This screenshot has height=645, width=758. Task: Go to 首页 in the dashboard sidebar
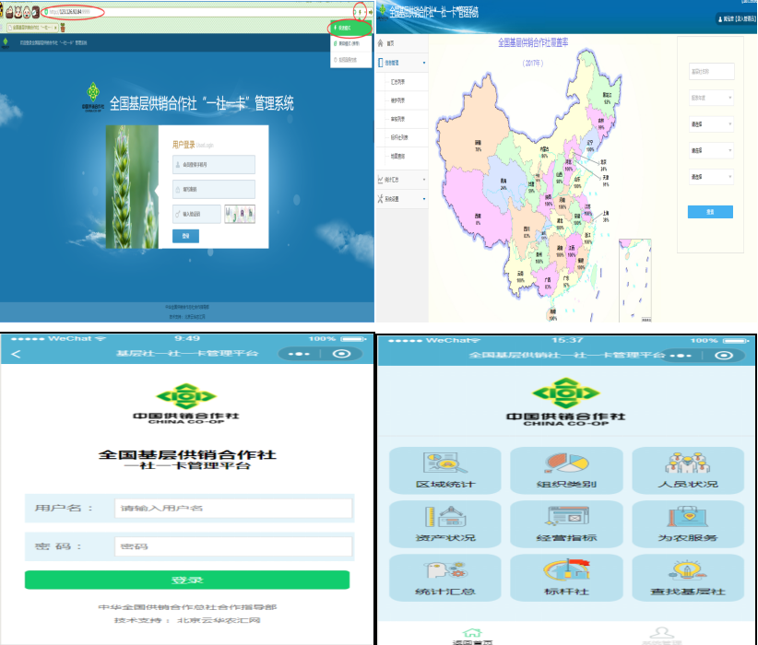click(x=401, y=43)
